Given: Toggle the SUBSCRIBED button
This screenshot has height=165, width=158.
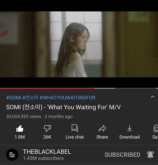Looking at the screenshot, I should [122, 155].
